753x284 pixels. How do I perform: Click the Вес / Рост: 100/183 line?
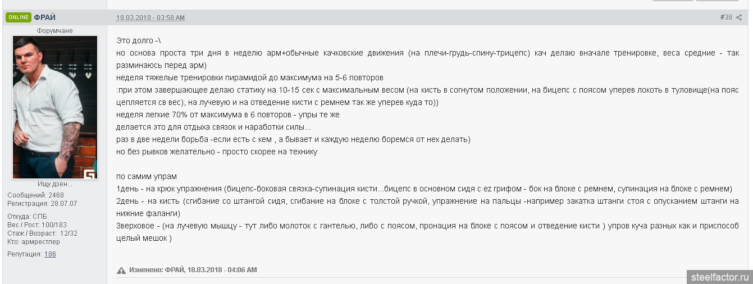point(37,225)
